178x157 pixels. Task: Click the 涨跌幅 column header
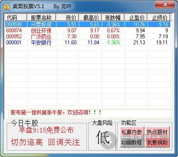coord(113,18)
